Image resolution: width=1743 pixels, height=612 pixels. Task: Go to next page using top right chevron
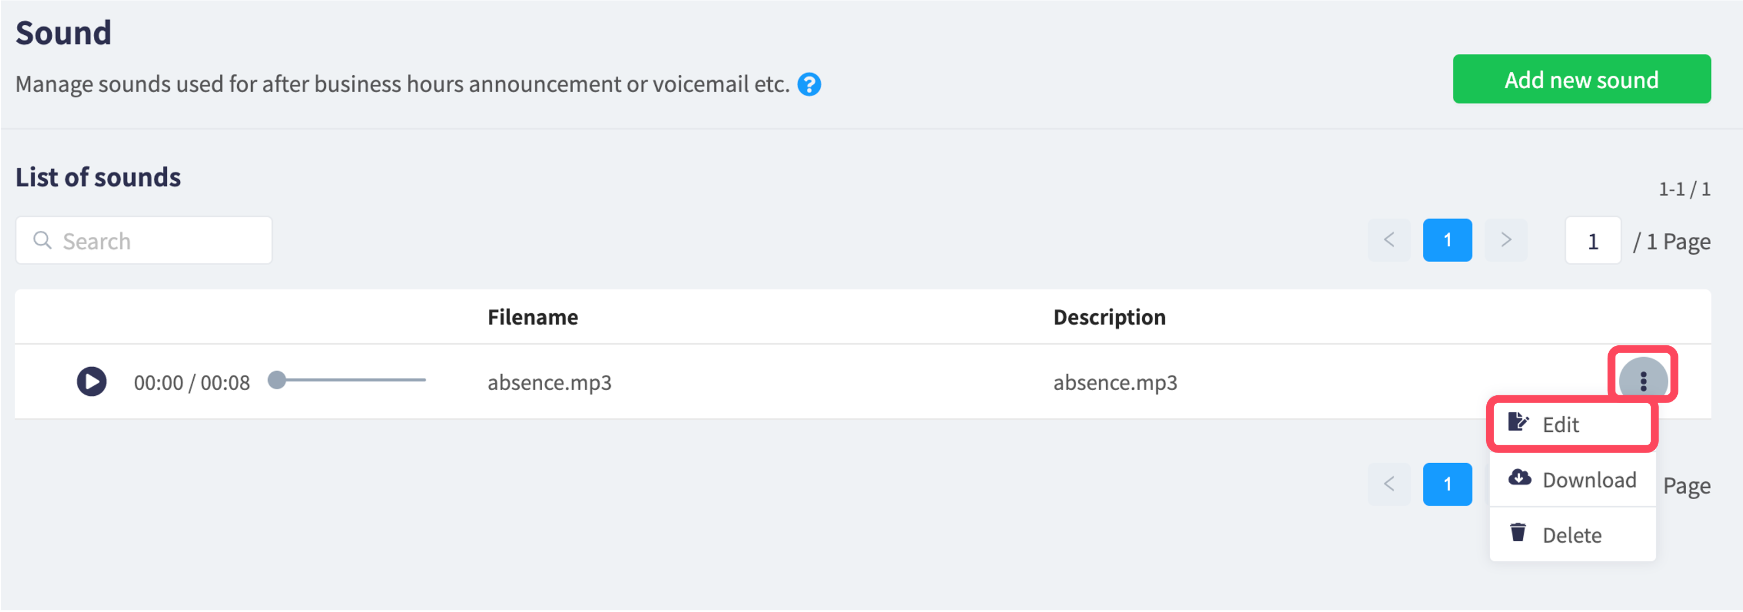[x=1505, y=240]
